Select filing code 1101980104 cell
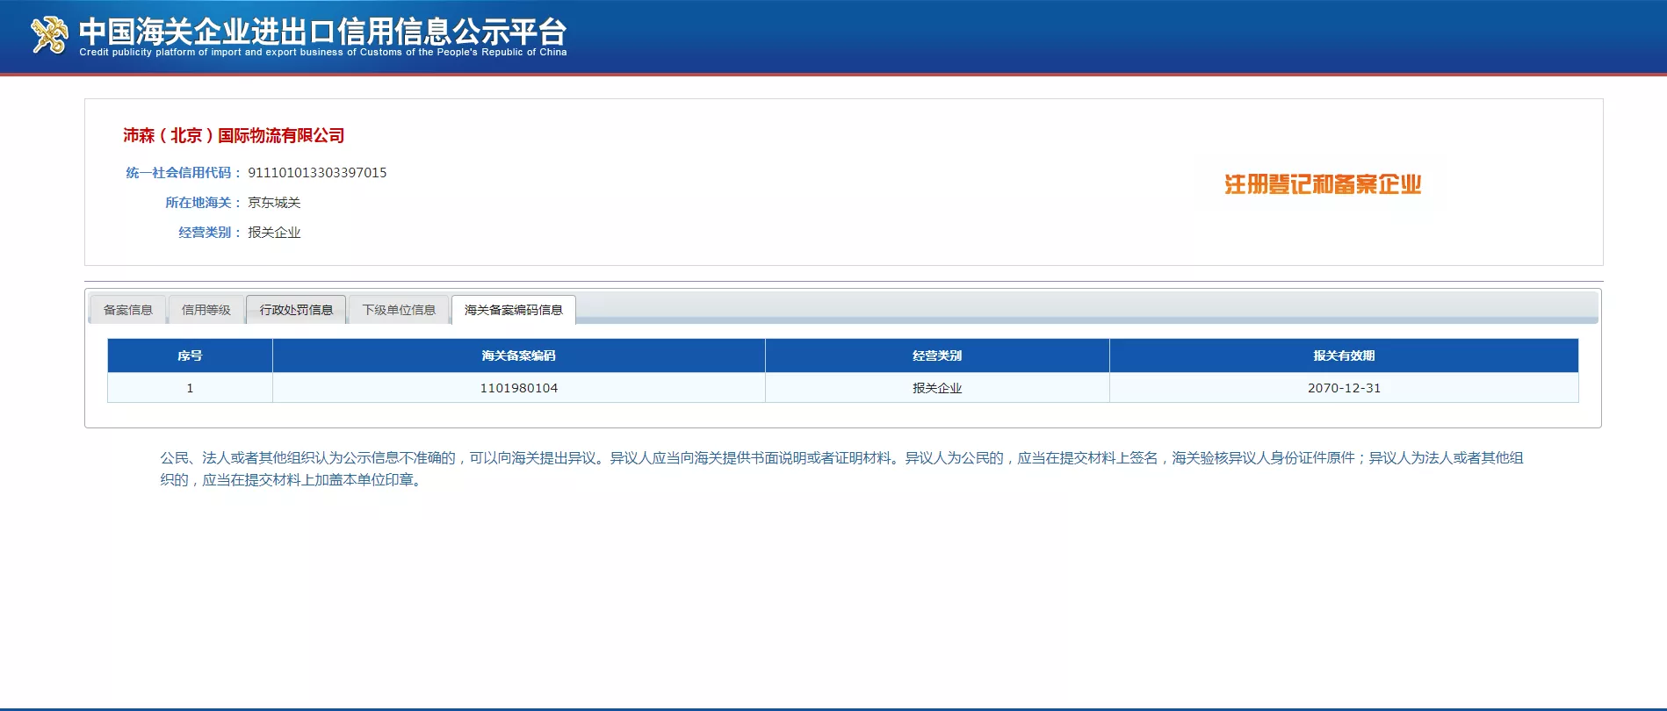Screen dimensions: 1667x711 [x=519, y=388]
